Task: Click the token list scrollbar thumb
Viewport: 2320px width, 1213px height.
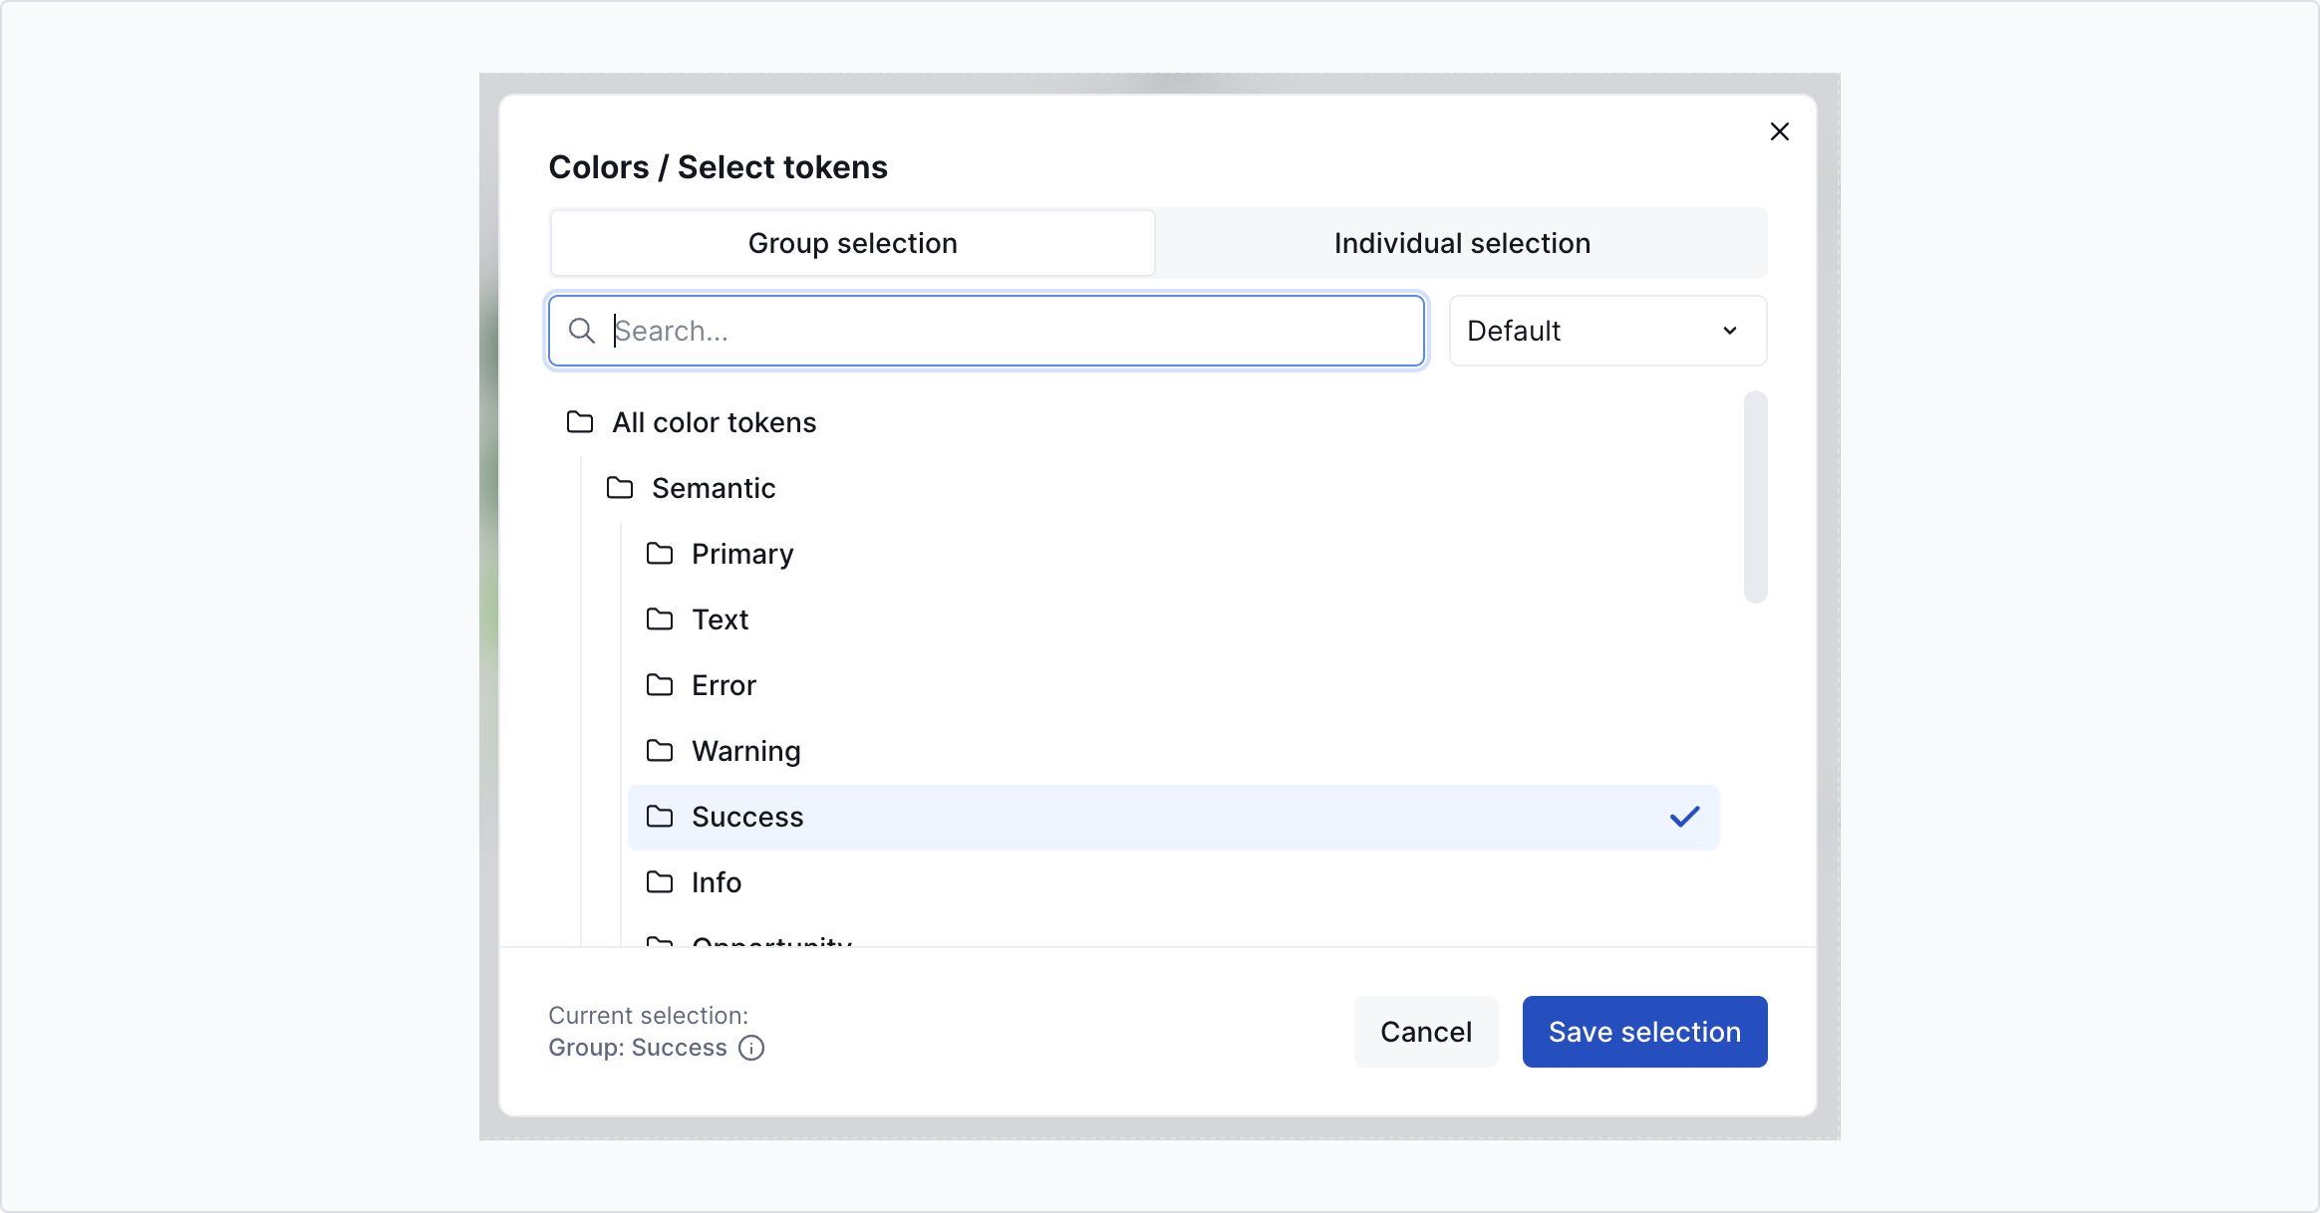Action: [x=1755, y=496]
